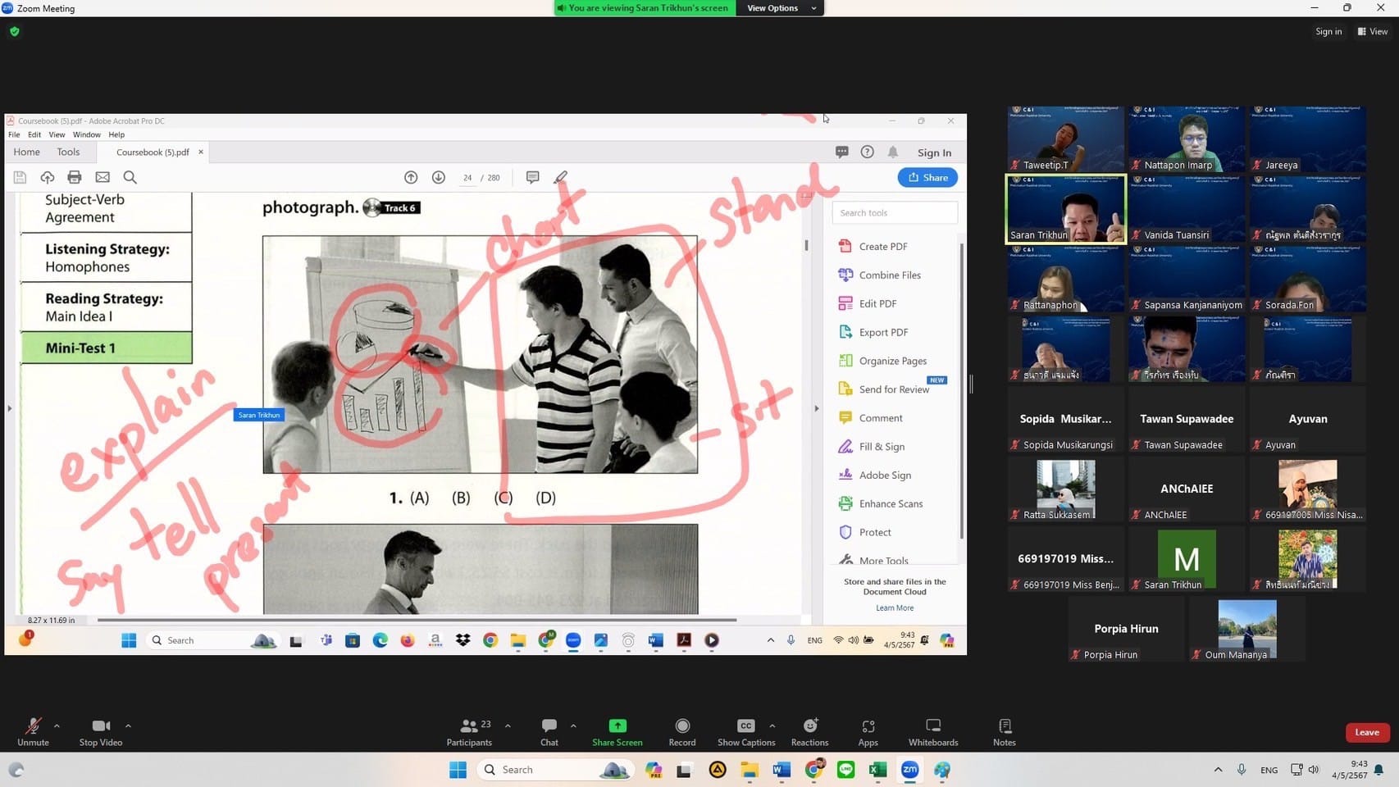The height and width of the screenshot is (787, 1399).
Task: Open the Reactions menu
Action: point(809,731)
